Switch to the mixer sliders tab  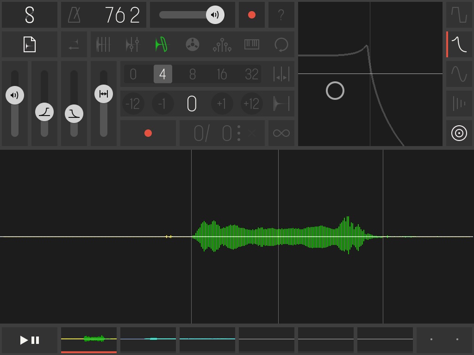pyautogui.click(x=133, y=44)
